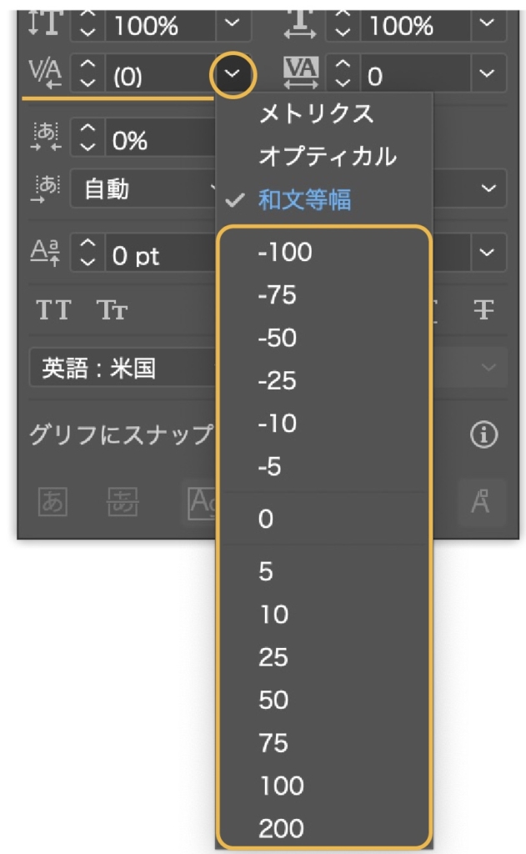
Task: Expand the horizontal scale 100% dropdown
Action: [x=487, y=23]
